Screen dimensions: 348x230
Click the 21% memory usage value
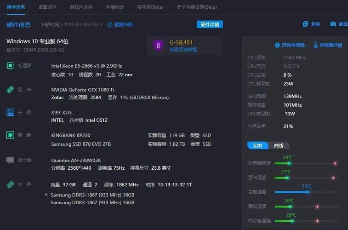click(288, 126)
